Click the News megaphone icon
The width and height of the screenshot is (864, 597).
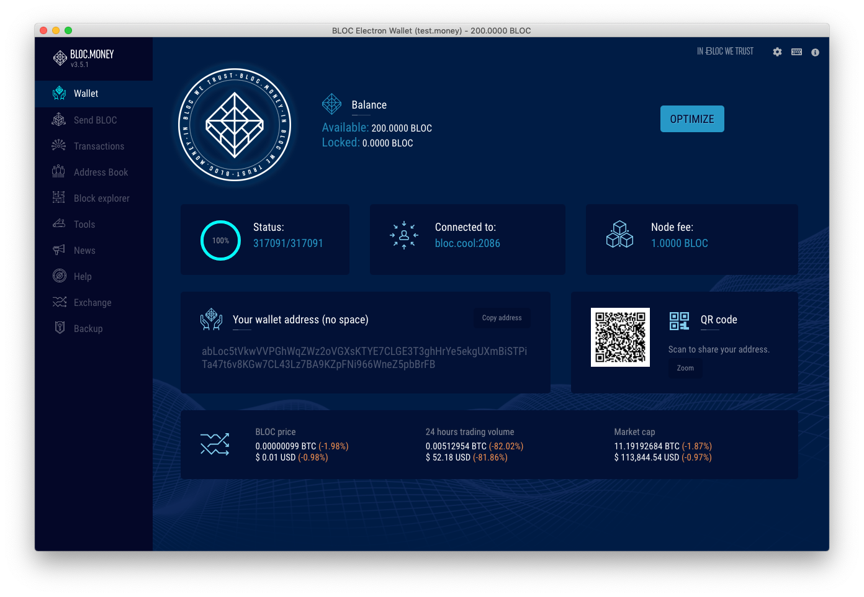[59, 250]
